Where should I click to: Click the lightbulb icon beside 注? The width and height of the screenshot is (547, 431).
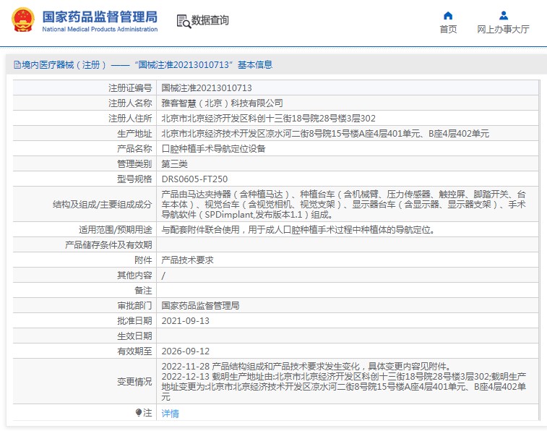tap(139, 412)
